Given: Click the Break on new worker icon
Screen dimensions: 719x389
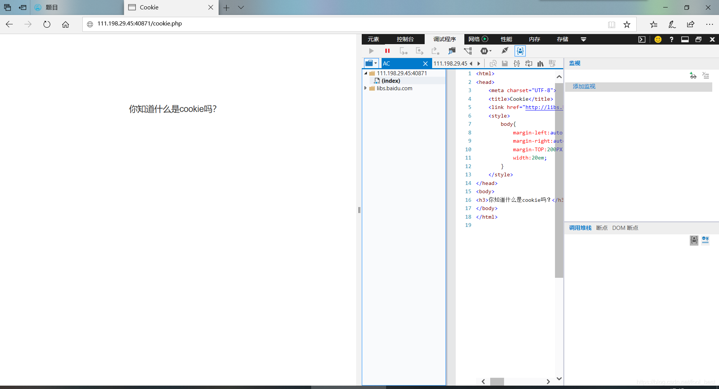Looking at the screenshot, I should point(452,51).
